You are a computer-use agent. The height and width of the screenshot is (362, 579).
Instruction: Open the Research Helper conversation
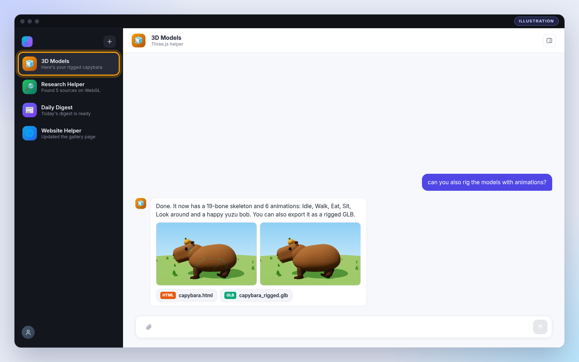(69, 87)
